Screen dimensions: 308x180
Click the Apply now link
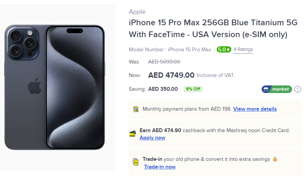click(152, 138)
